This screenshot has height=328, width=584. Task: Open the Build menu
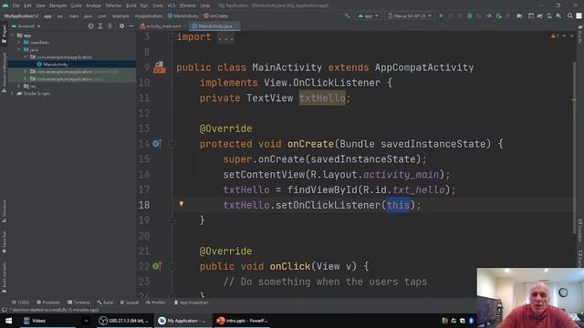tap(131, 5)
